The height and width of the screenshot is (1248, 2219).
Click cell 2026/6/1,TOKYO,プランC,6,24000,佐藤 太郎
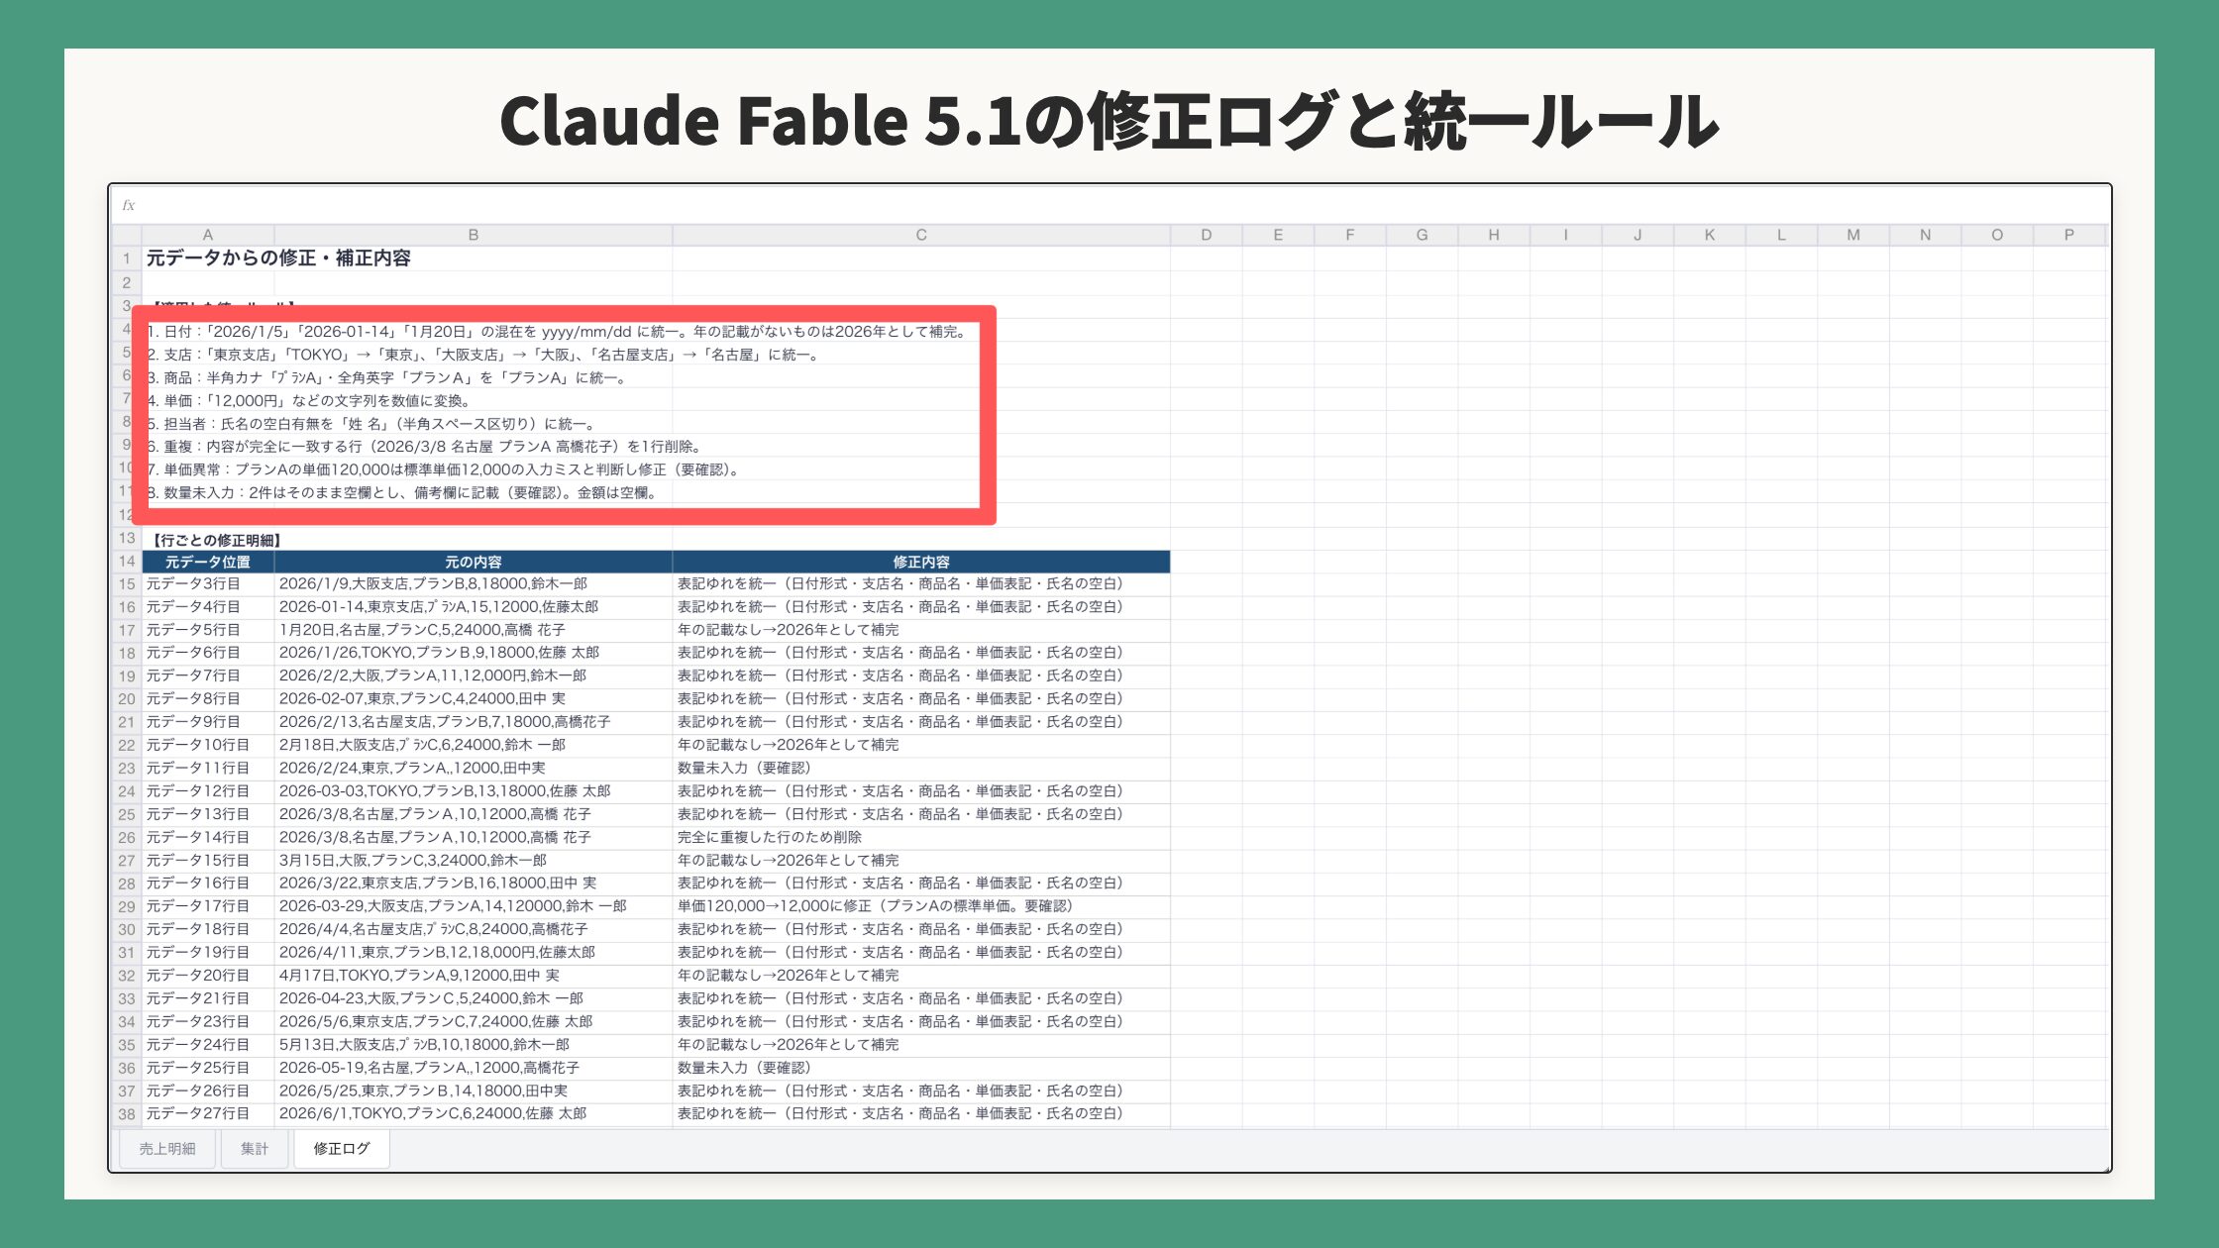tap(474, 1114)
